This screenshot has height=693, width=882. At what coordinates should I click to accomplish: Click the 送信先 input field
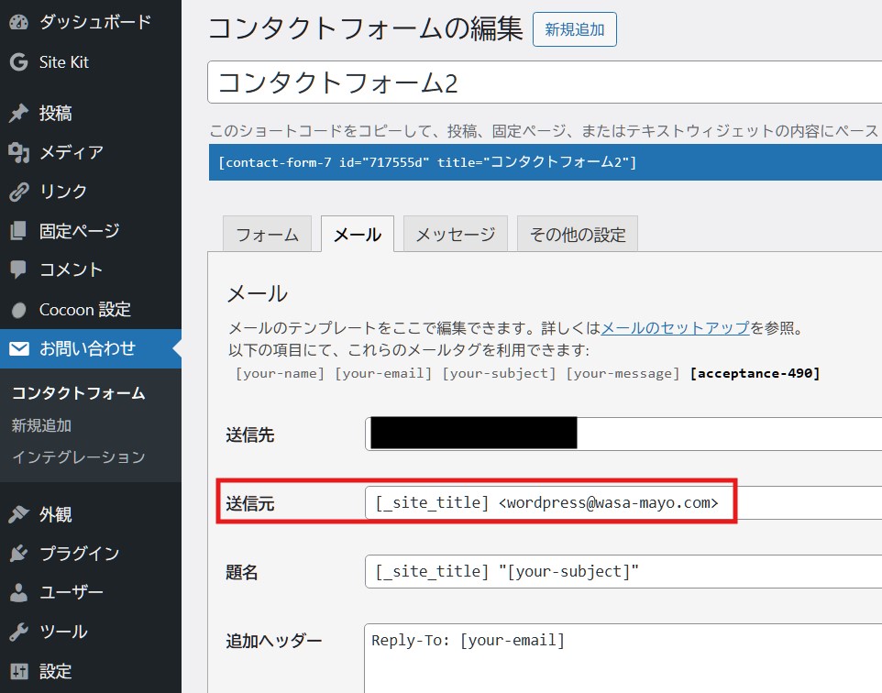623,434
